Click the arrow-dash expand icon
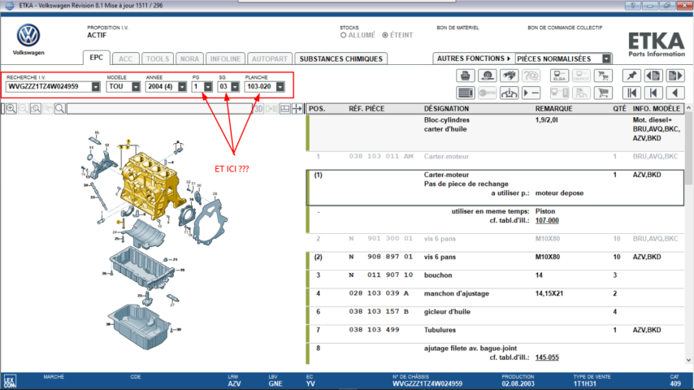This screenshot has width=694, height=390. pyautogui.click(x=531, y=93)
